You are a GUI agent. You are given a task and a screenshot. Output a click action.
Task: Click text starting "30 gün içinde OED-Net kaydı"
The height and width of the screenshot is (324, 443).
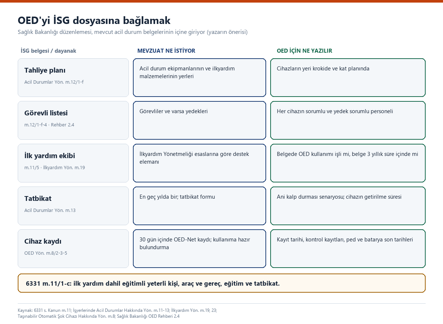tap(195, 243)
